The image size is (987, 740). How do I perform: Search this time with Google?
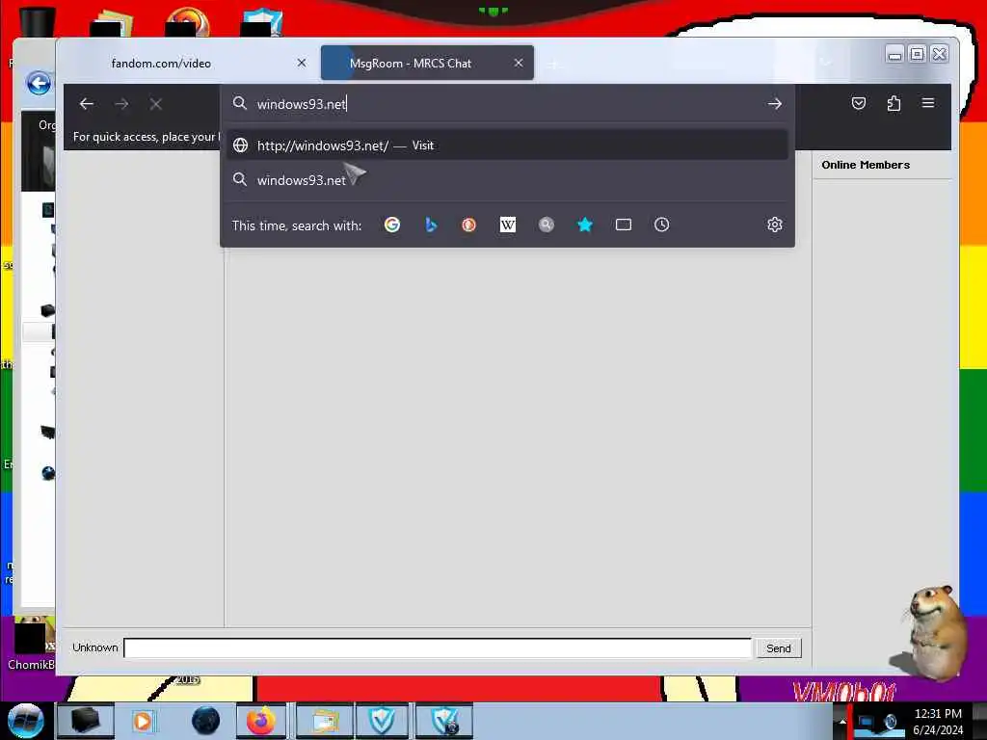(392, 225)
